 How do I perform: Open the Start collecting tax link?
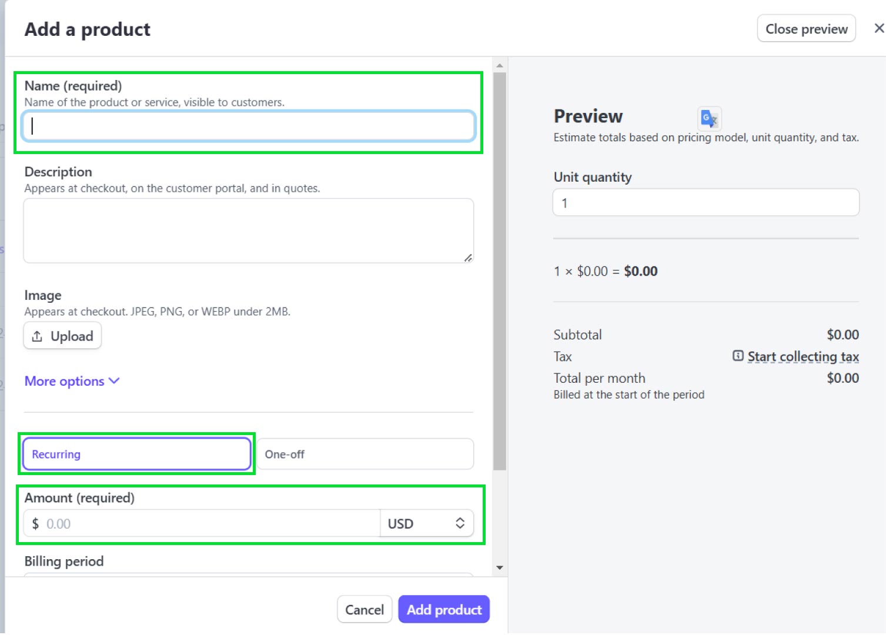pos(803,356)
